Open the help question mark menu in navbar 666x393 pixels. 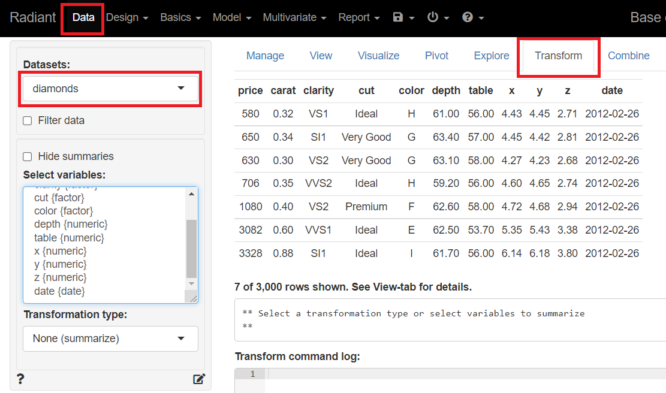point(472,17)
